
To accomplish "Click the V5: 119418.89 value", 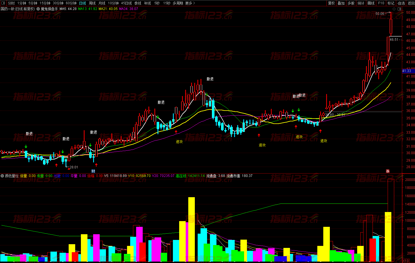I will tap(116, 176).
